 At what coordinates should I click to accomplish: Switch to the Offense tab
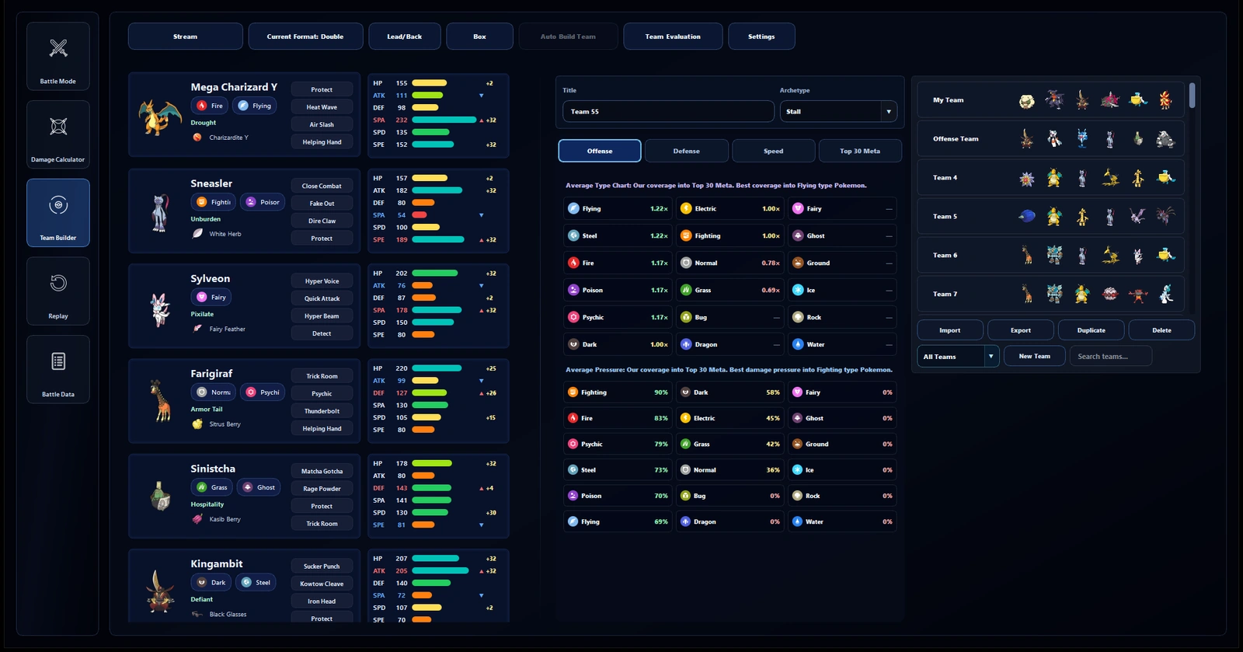[x=600, y=151]
